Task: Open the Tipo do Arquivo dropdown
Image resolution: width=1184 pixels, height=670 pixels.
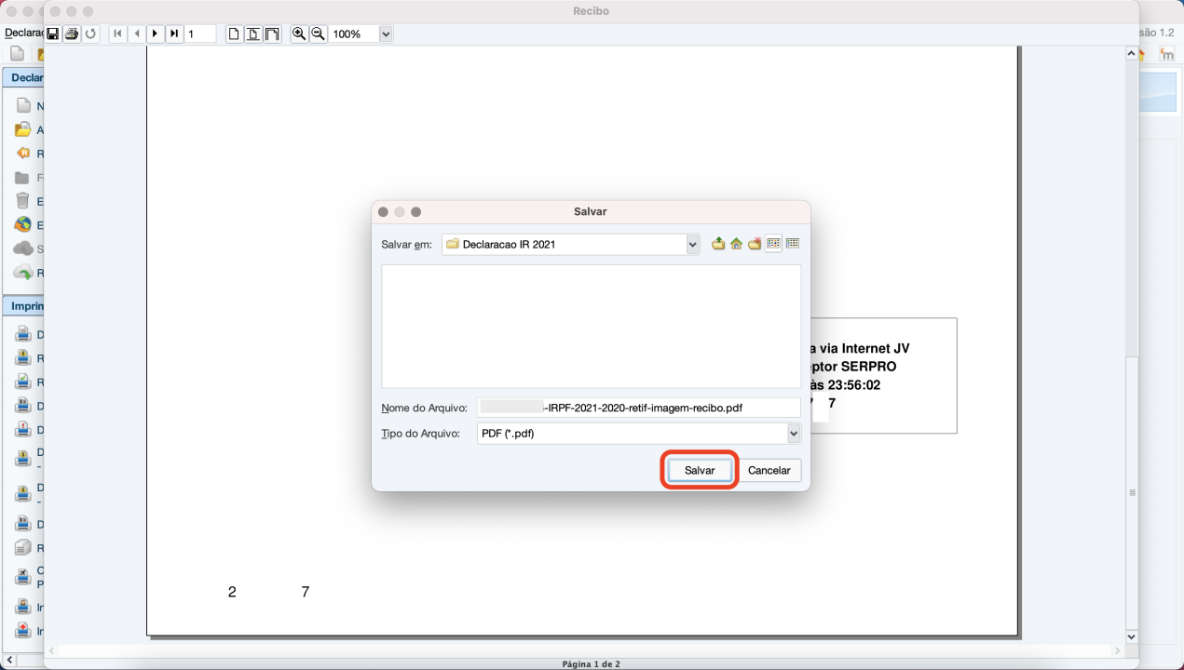Action: (x=794, y=433)
